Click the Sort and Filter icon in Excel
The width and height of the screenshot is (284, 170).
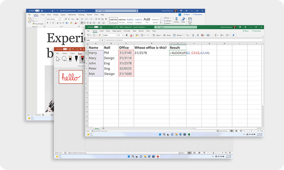point(221,35)
